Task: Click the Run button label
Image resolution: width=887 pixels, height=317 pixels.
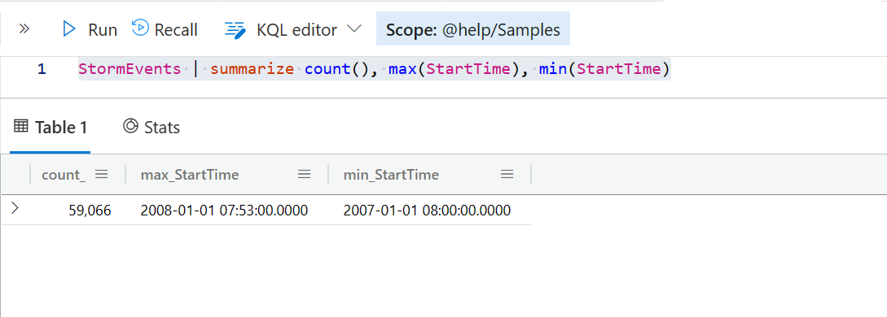Action: [x=103, y=30]
